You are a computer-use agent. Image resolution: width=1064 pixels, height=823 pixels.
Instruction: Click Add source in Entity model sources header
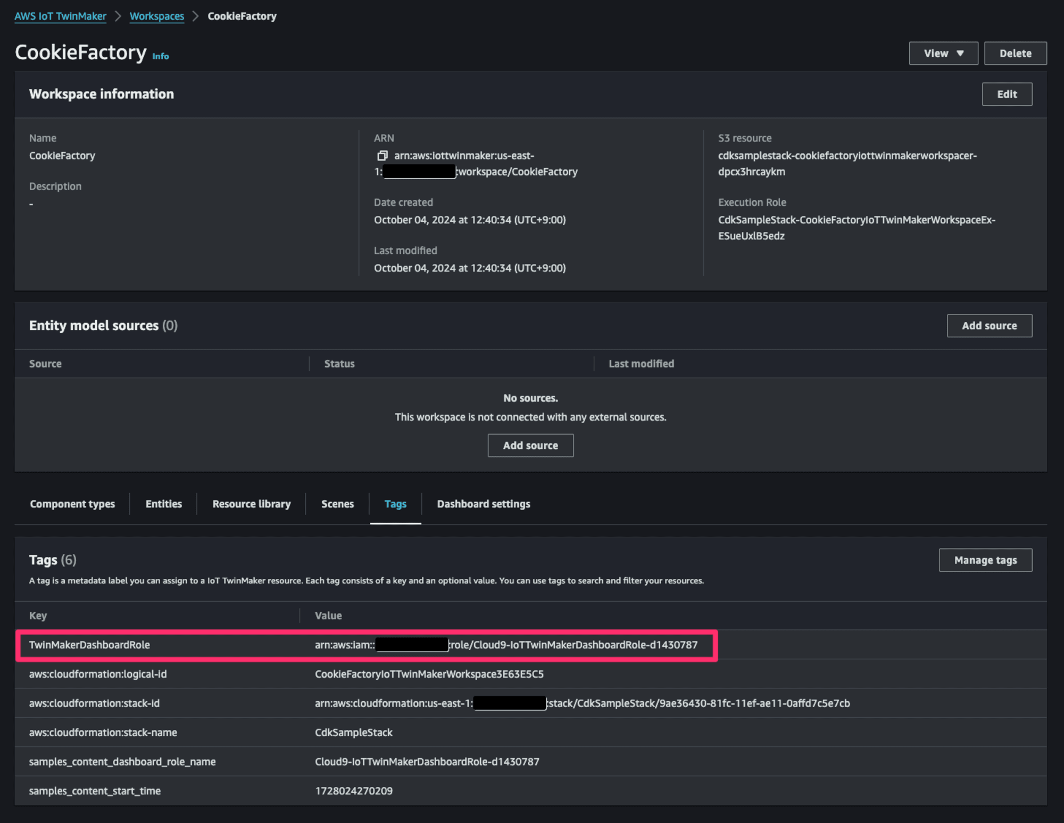[989, 326]
